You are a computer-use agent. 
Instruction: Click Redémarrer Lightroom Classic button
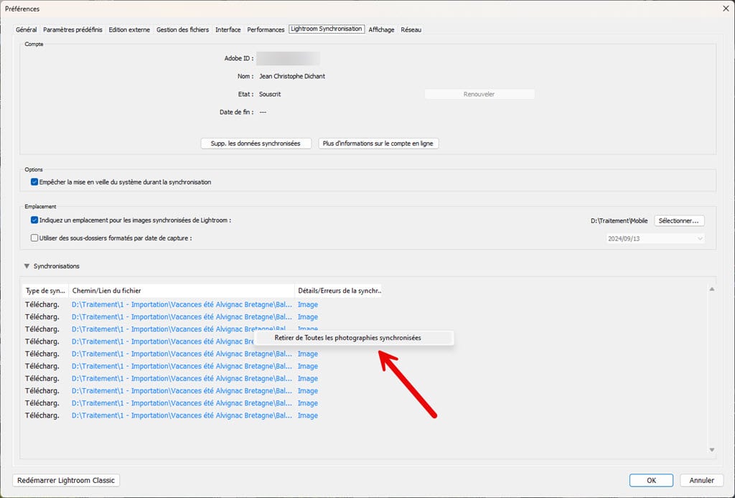[x=66, y=480]
